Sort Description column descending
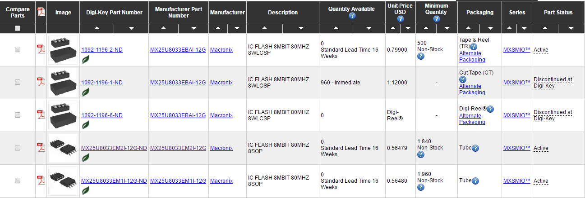This screenshot has height=198, width=585. point(301,28)
